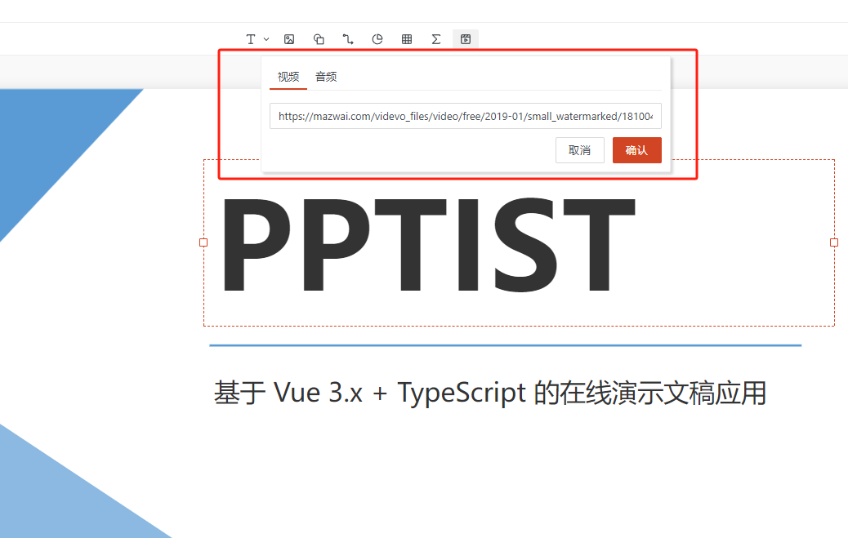Viewport: 848px width, 538px height.
Task: Click the insert formula sigma icon
Action: pyautogui.click(x=436, y=39)
